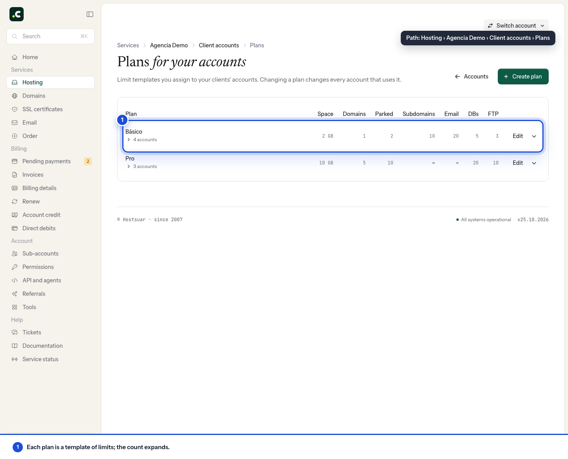568x459 pixels.
Task: Click the Create plan button
Action: tap(523, 76)
